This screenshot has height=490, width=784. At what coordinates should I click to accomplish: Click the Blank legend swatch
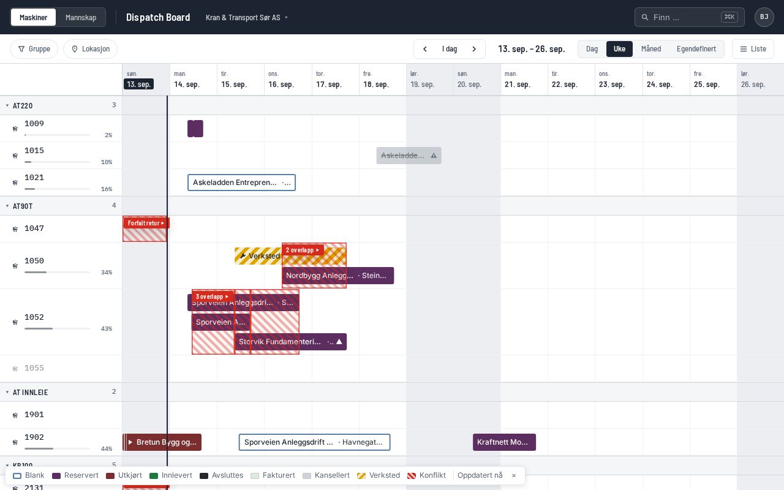(x=17, y=475)
